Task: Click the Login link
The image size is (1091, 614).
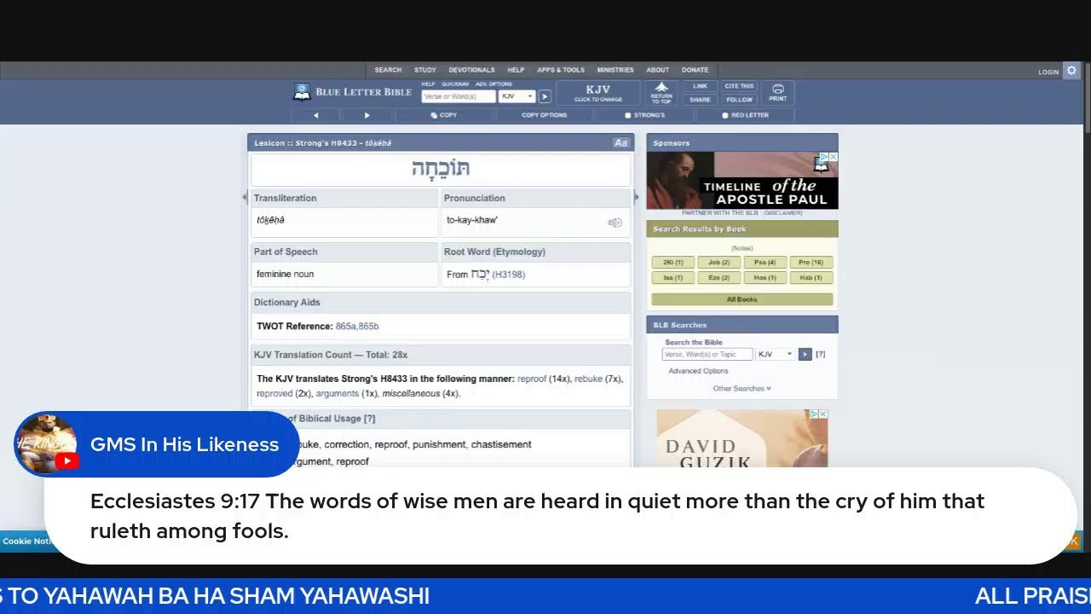Action: 1048,72
